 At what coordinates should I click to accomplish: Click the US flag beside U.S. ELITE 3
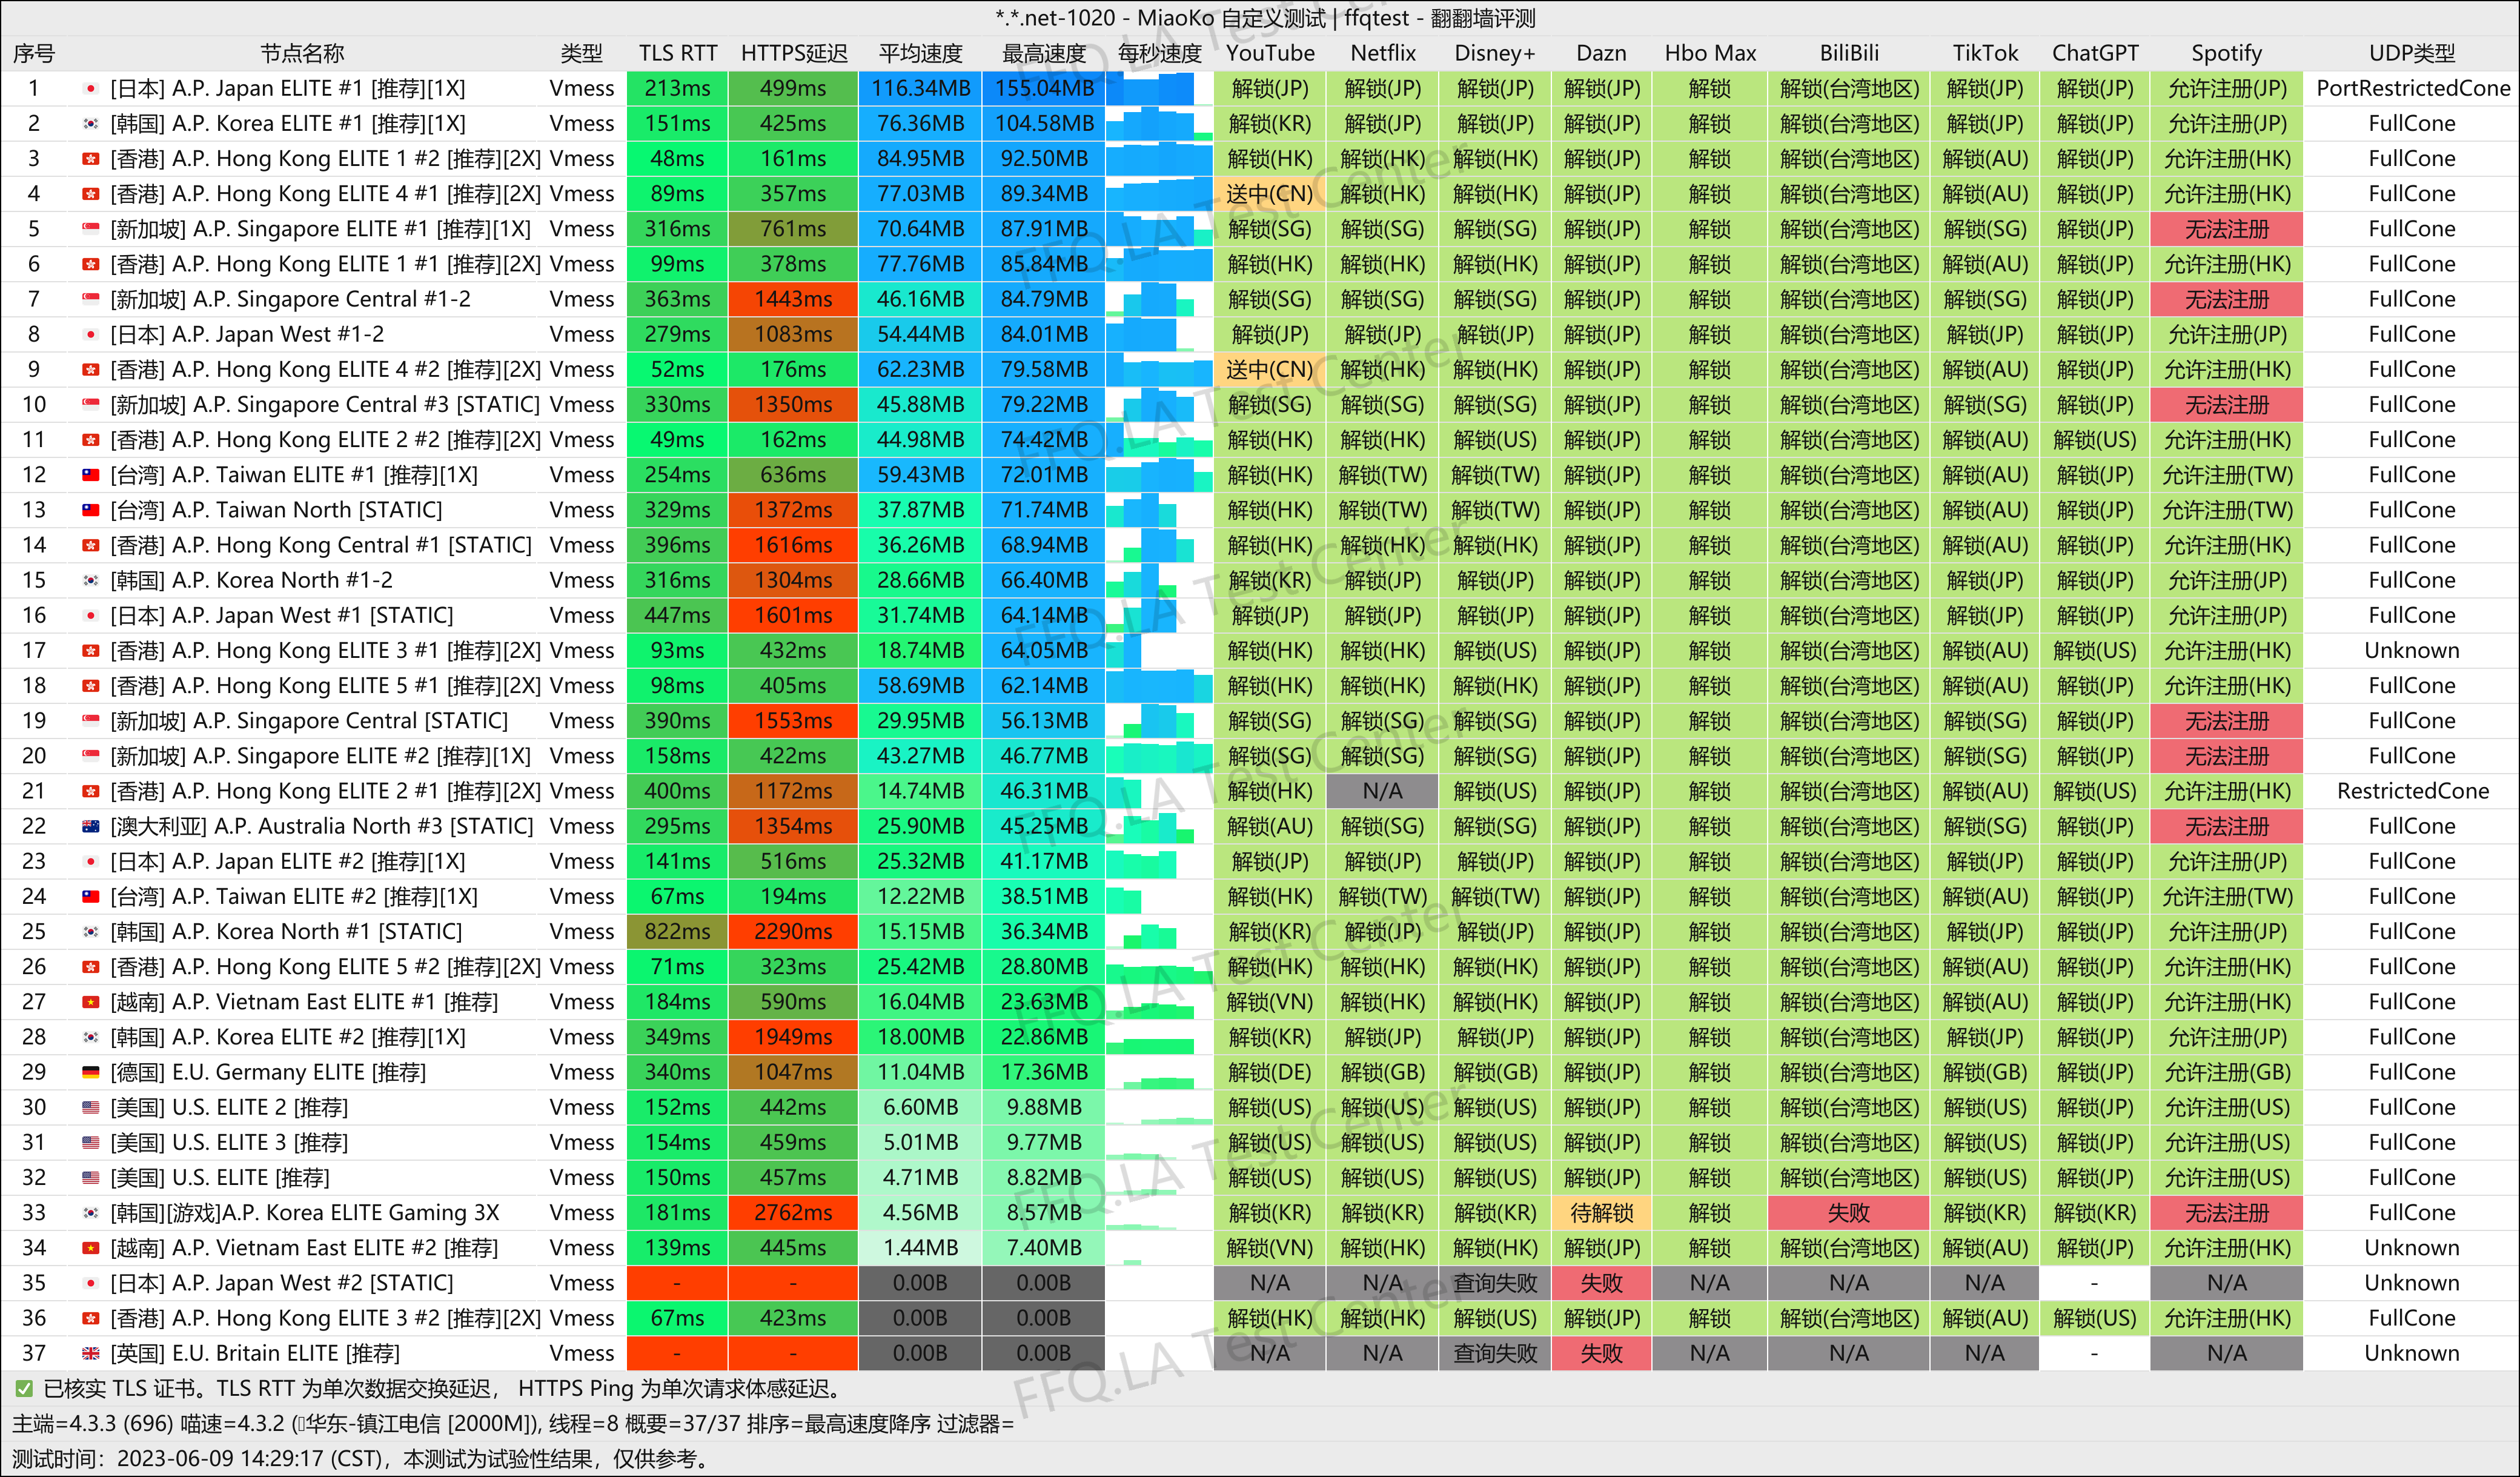(91, 1142)
